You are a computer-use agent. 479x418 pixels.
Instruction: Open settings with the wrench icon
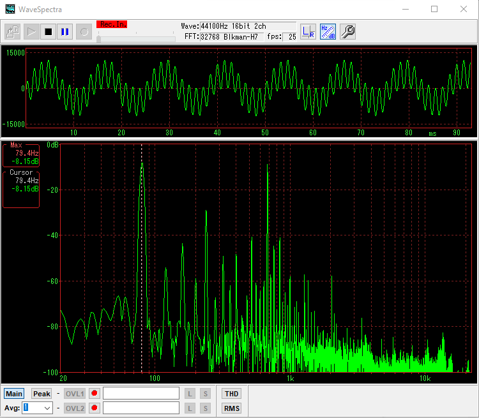point(347,31)
